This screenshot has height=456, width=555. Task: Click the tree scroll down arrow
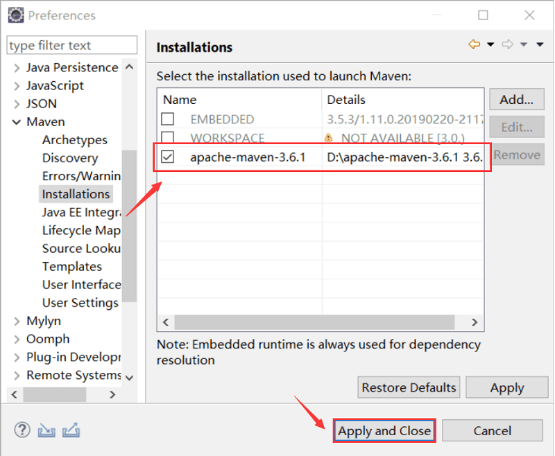[x=130, y=378]
